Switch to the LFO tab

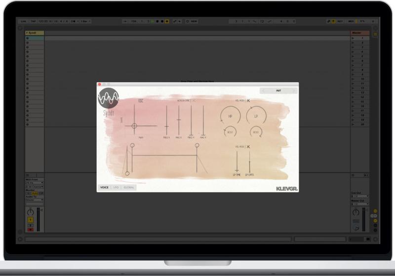click(x=116, y=187)
